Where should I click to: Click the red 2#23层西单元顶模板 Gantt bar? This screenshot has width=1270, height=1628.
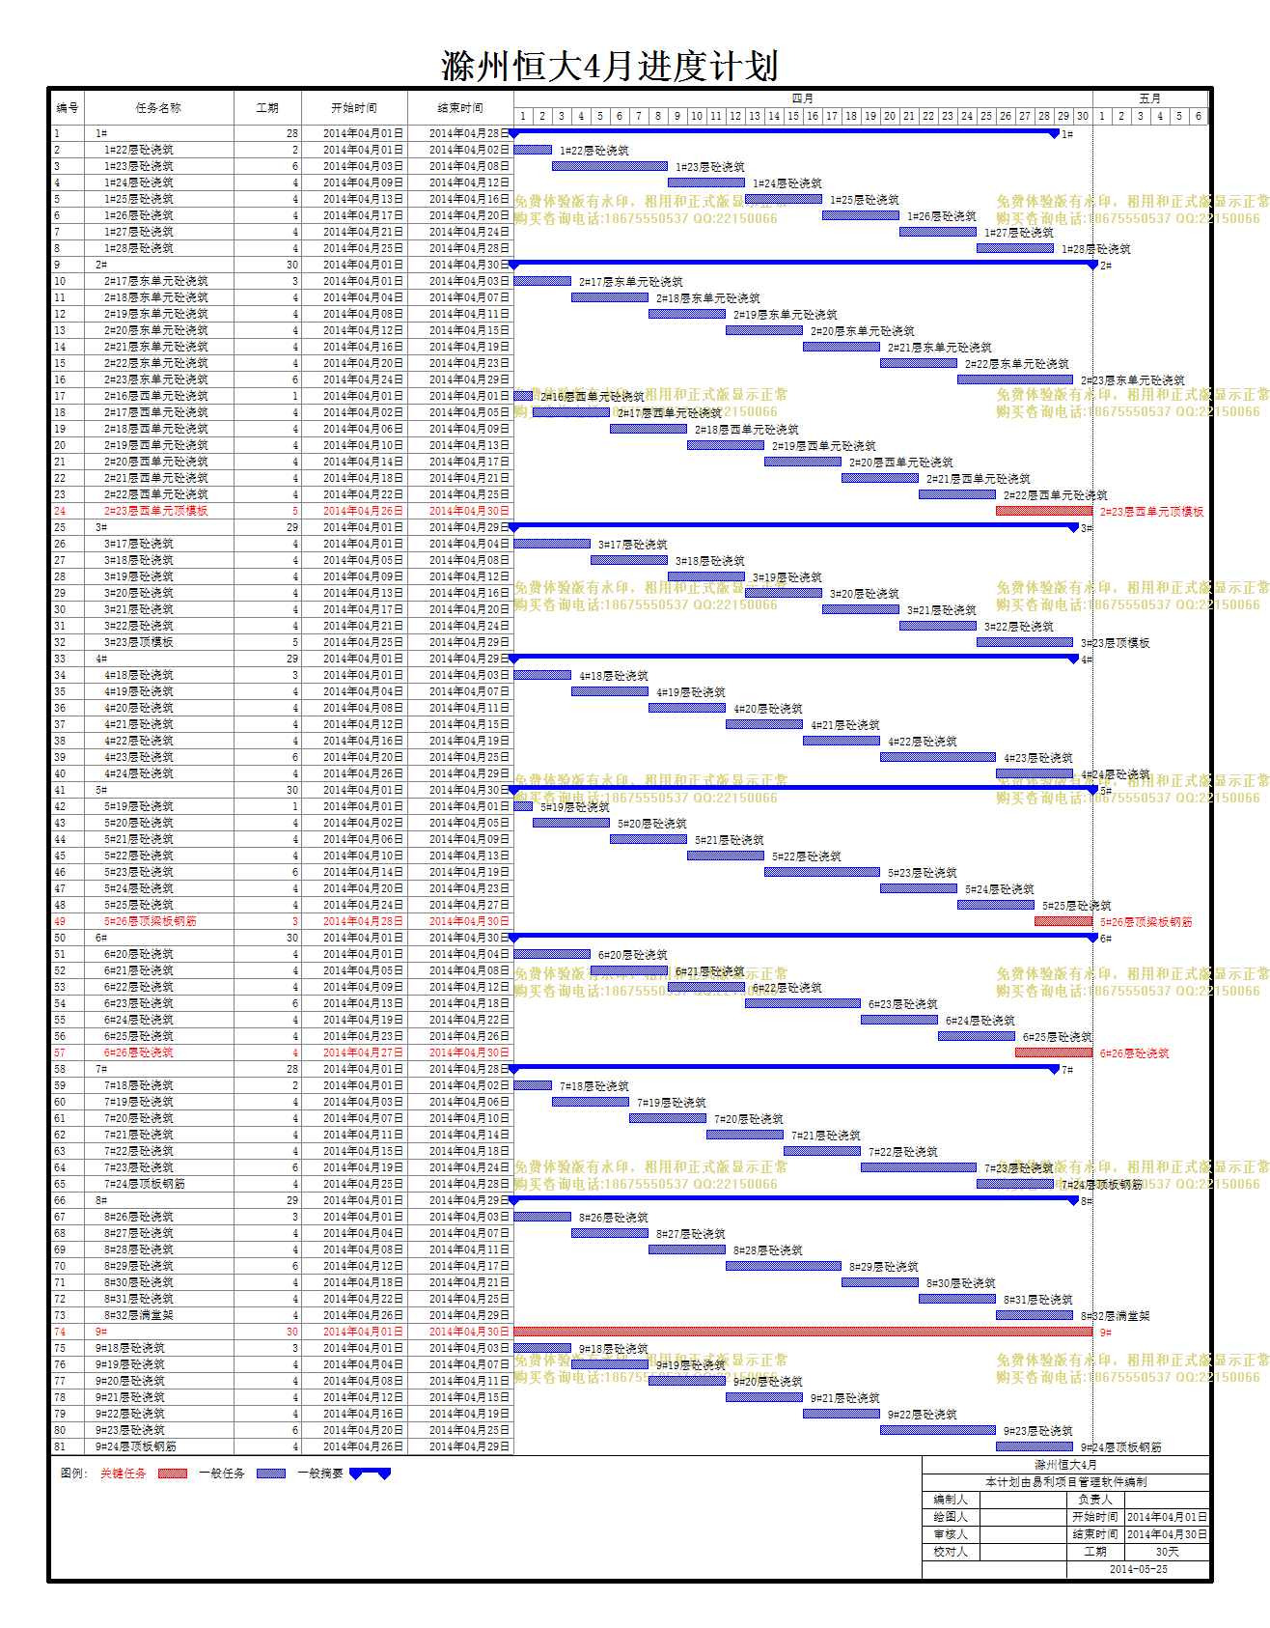(x=1044, y=511)
